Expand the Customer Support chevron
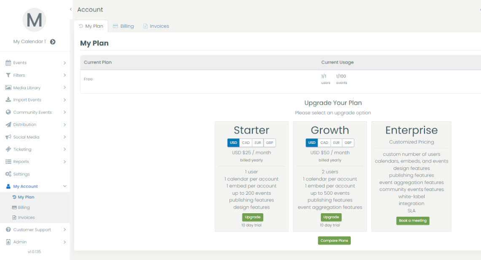 pyautogui.click(x=65, y=229)
